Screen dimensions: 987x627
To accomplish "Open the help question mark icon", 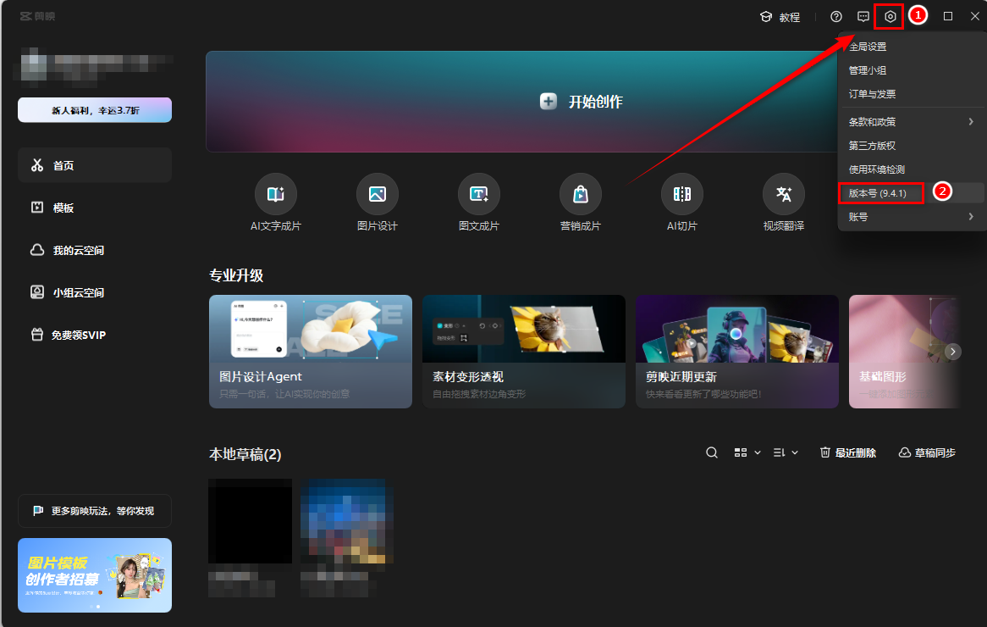I will coord(835,16).
